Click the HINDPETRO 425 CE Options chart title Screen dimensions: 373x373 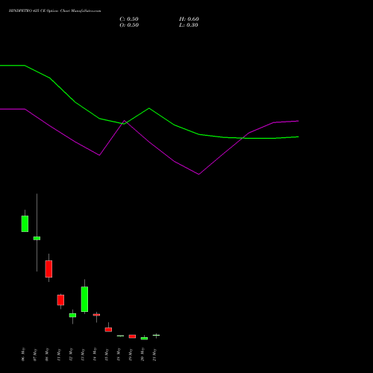click(x=54, y=11)
